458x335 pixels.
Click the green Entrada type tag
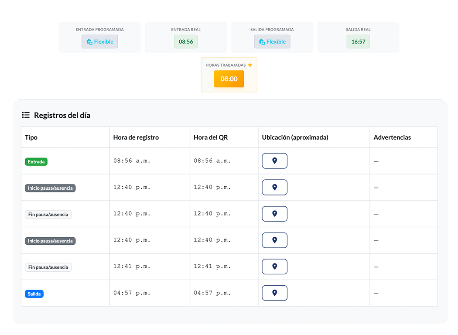coord(36,161)
